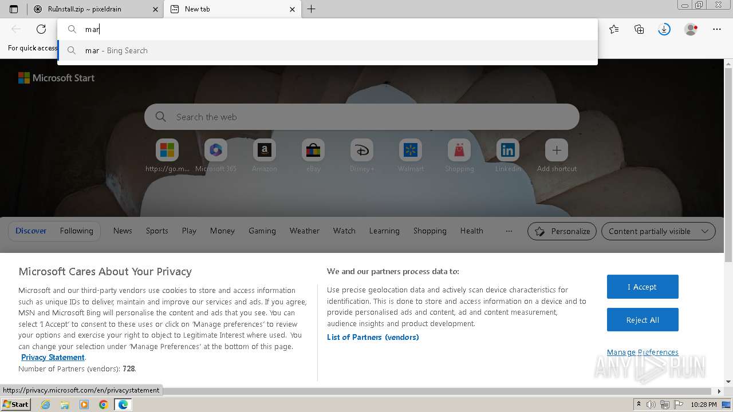Open the Weather category
Screen dimensions: 733x412
[x=305, y=231]
